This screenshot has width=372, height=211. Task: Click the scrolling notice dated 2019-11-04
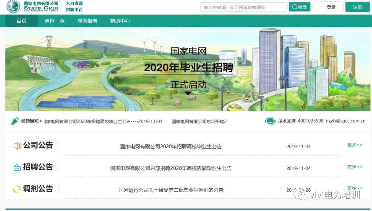pos(103,121)
